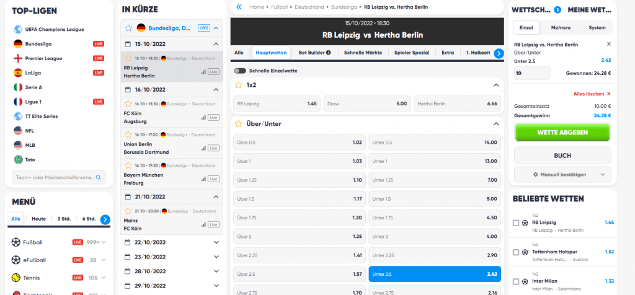Check the Inter Milan popular bet checkbox

(x=515, y=281)
